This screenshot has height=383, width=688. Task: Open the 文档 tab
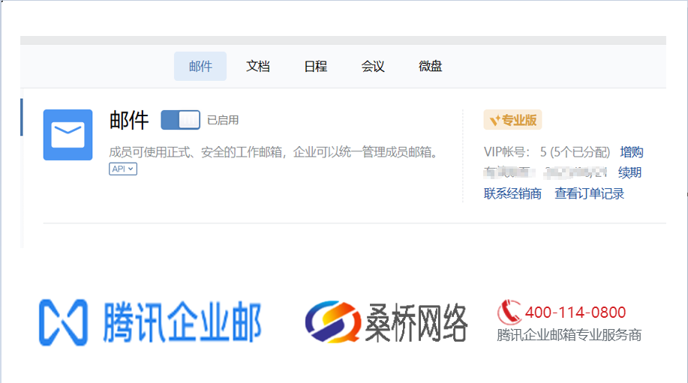pyautogui.click(x=258, y=66)
